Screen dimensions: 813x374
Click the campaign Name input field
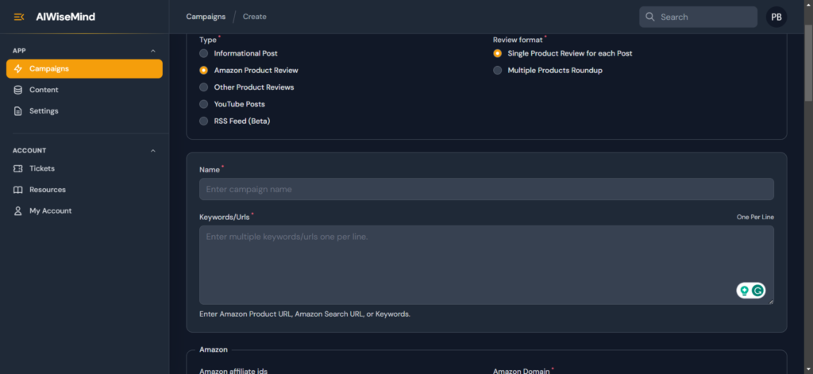click(487, 189)
